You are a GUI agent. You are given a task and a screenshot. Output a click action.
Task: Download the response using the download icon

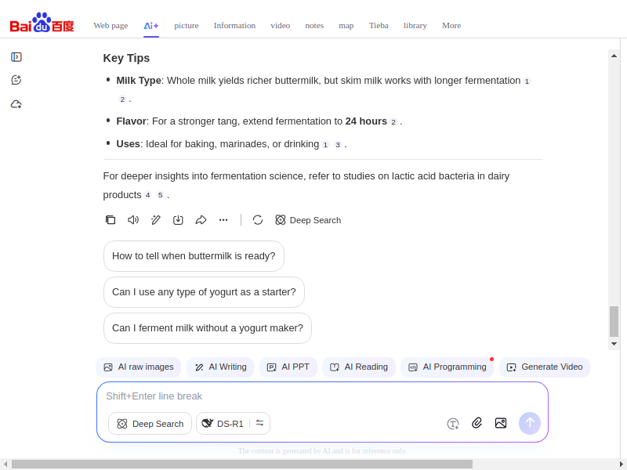[x=178, y=220]
